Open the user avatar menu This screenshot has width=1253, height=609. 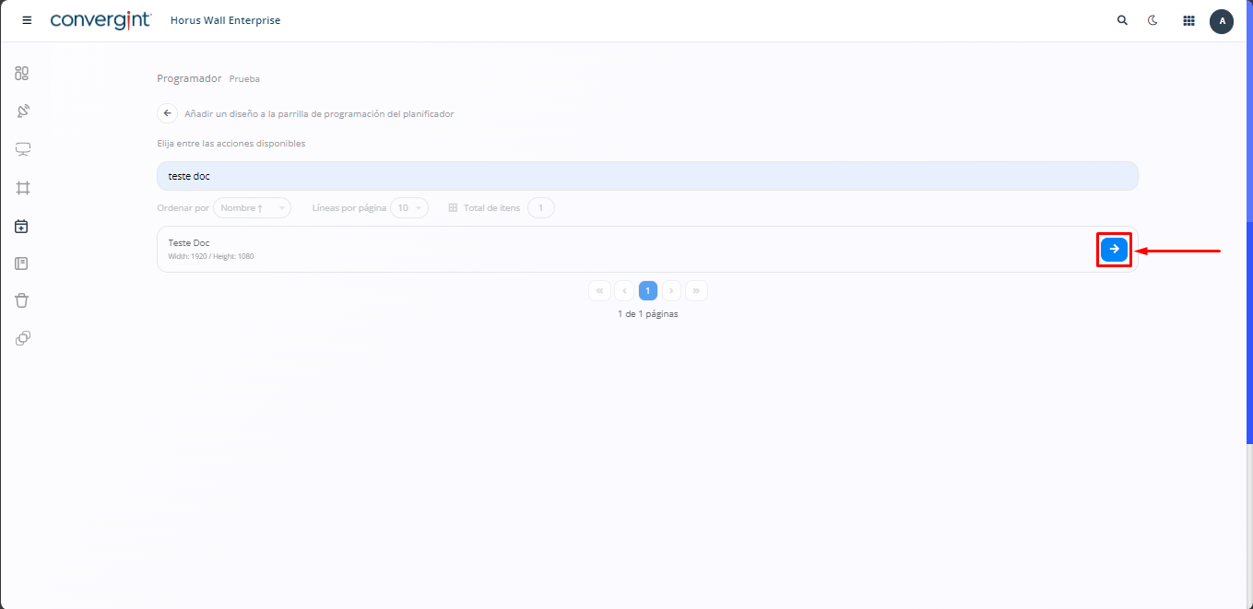point(1222,21)
